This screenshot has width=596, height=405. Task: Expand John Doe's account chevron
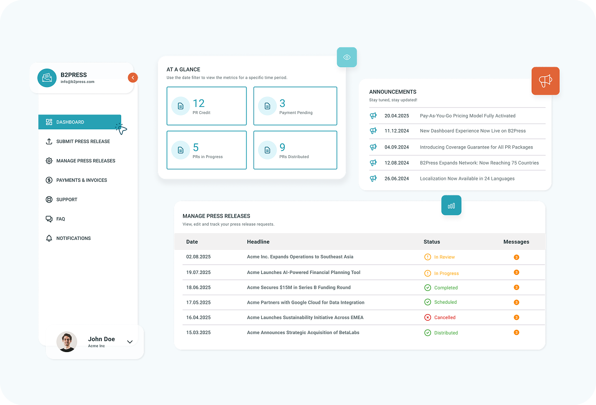130,341
